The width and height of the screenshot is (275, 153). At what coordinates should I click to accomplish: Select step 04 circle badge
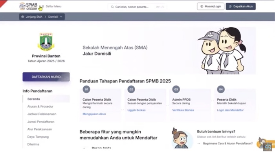tap(221, 89)
